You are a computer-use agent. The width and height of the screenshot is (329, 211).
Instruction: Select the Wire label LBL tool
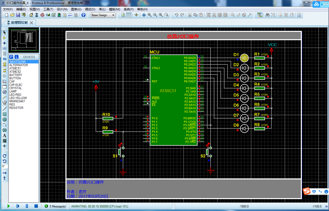coord(5,48)
